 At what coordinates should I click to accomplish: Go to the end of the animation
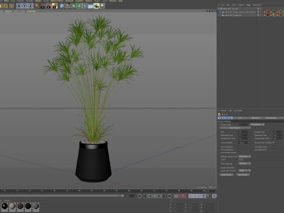pos(169,196)
